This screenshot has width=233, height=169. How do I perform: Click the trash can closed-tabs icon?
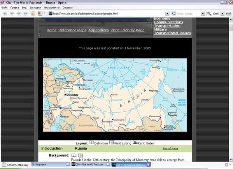point(227,165)
